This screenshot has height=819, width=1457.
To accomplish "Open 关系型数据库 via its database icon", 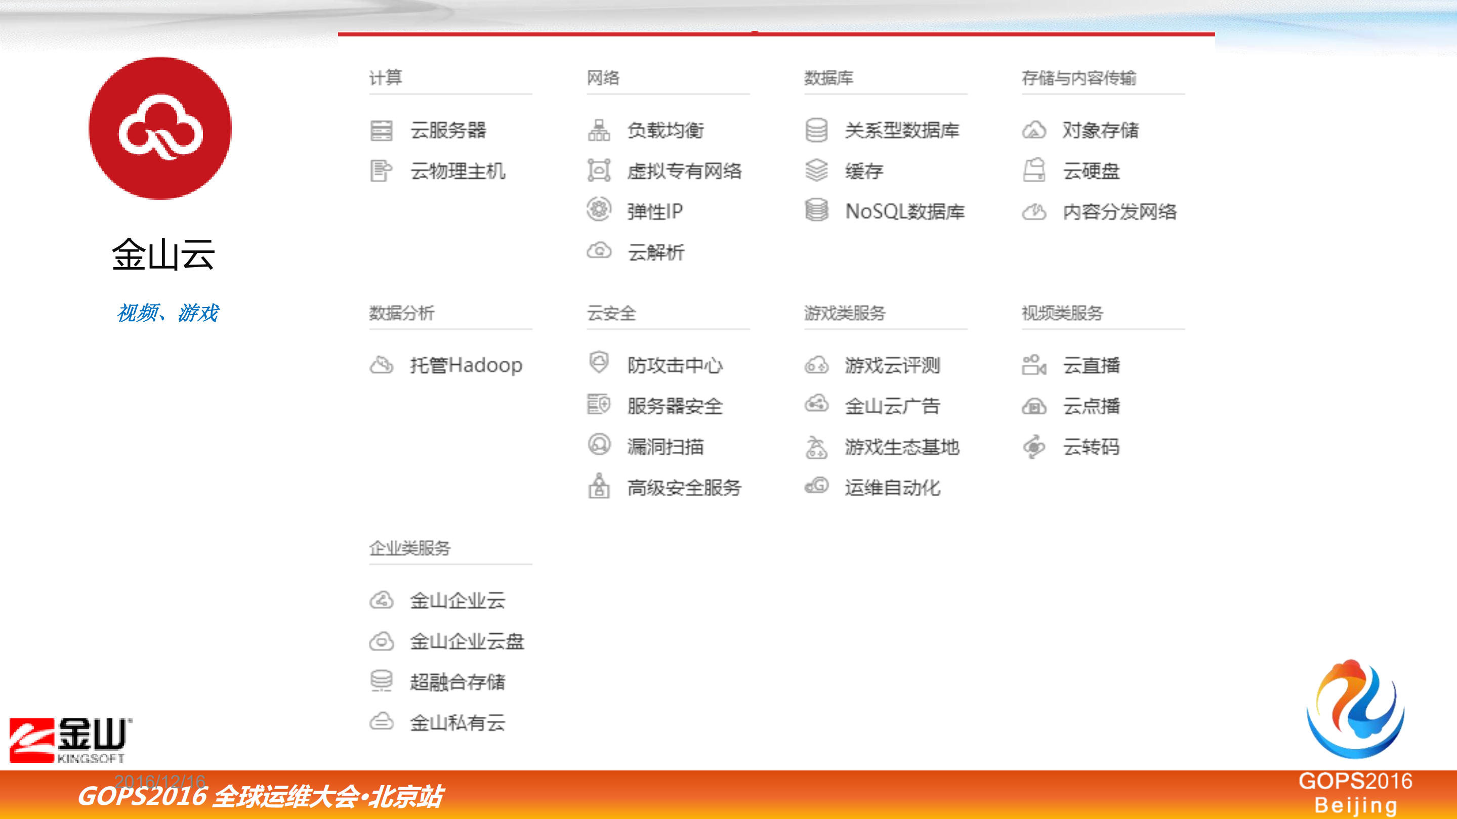I will click(x=816, y=130).
